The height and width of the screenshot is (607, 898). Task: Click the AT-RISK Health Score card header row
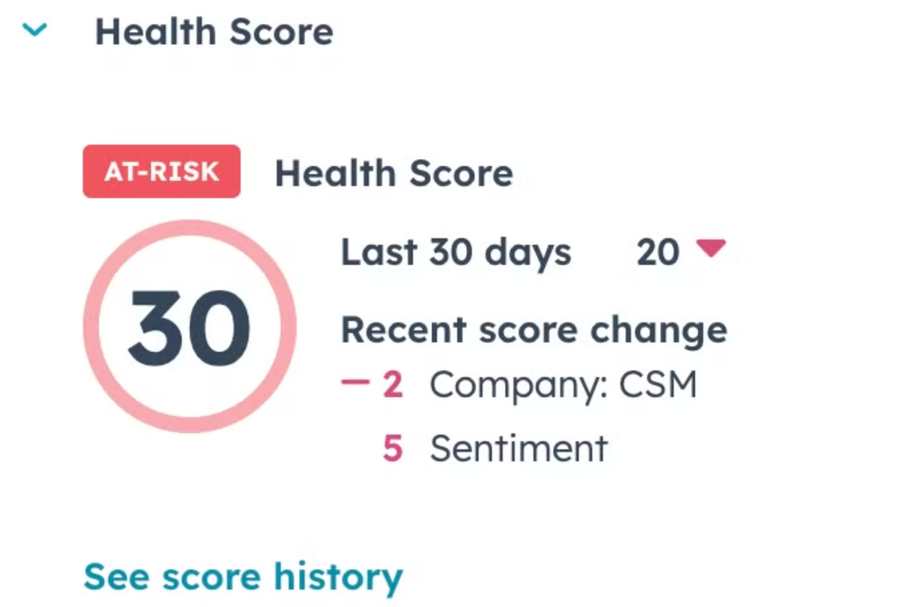click(298, 172)
